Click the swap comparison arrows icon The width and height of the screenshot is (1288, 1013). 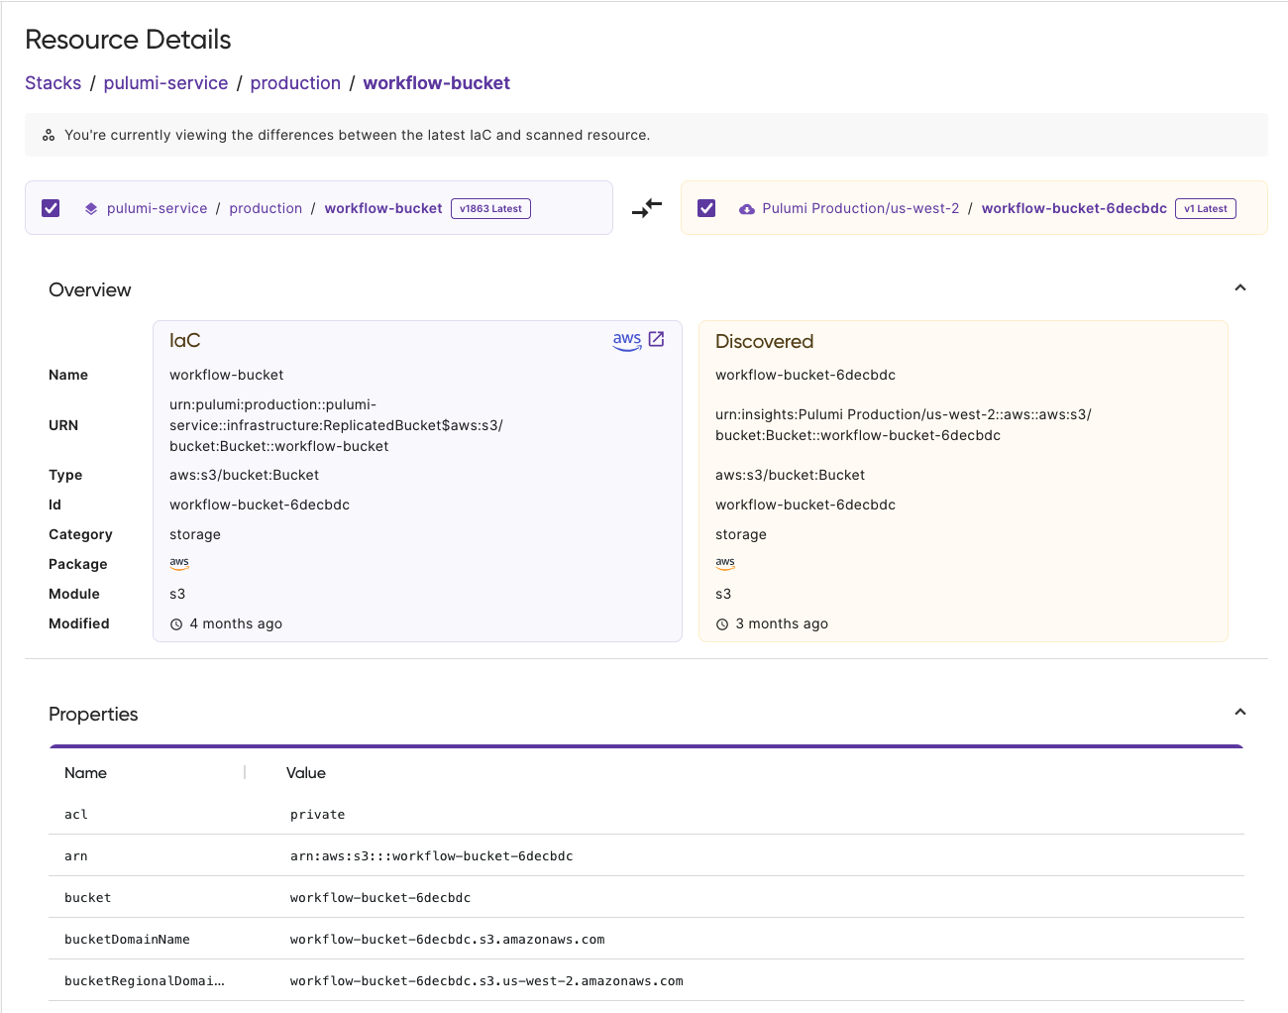[647, 208]
